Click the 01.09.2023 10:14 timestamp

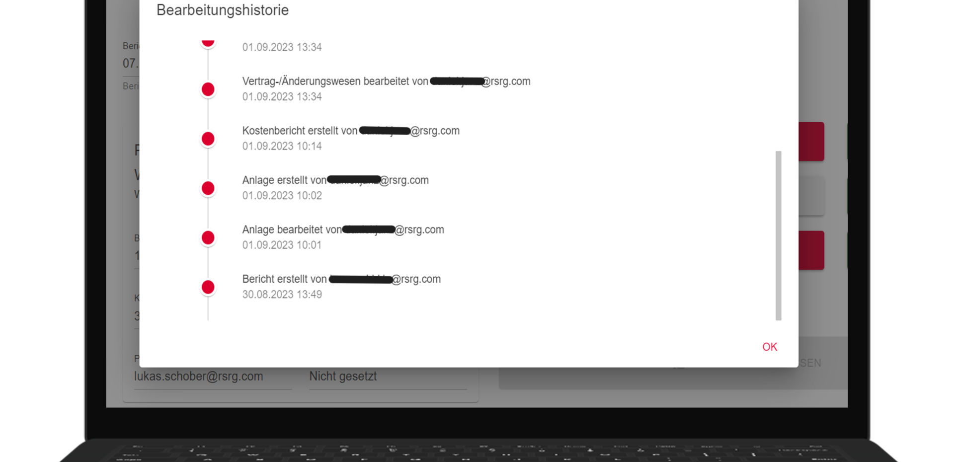[x=282, y=146]
